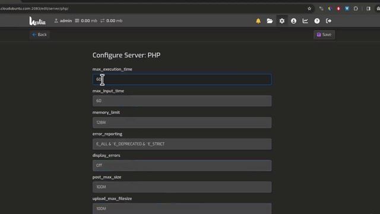Edit the post_max_size field
Viewport: 380px width, 214px height.
(x=182, y=187)
